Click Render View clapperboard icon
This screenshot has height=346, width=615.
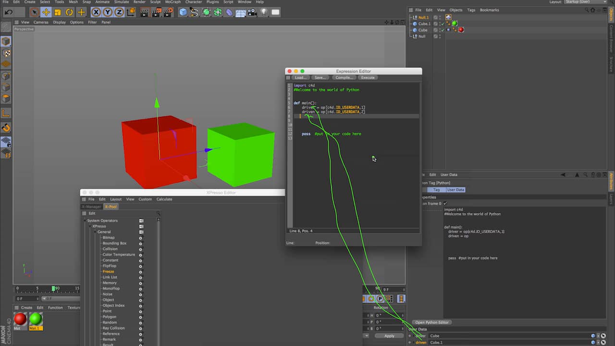[144, 12]
